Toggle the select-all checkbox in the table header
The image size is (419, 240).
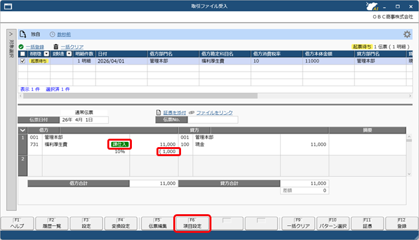[x=23, y=54]
